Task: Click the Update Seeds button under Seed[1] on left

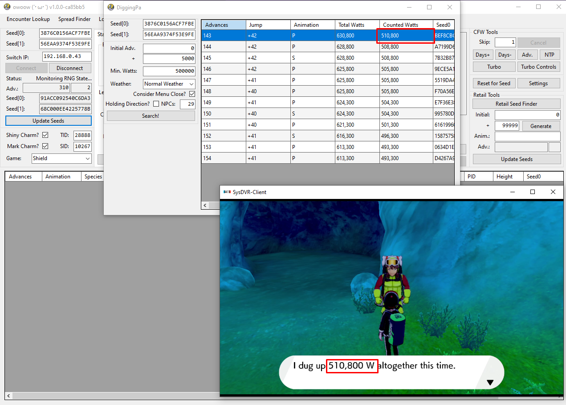Action: pos(48,121)
